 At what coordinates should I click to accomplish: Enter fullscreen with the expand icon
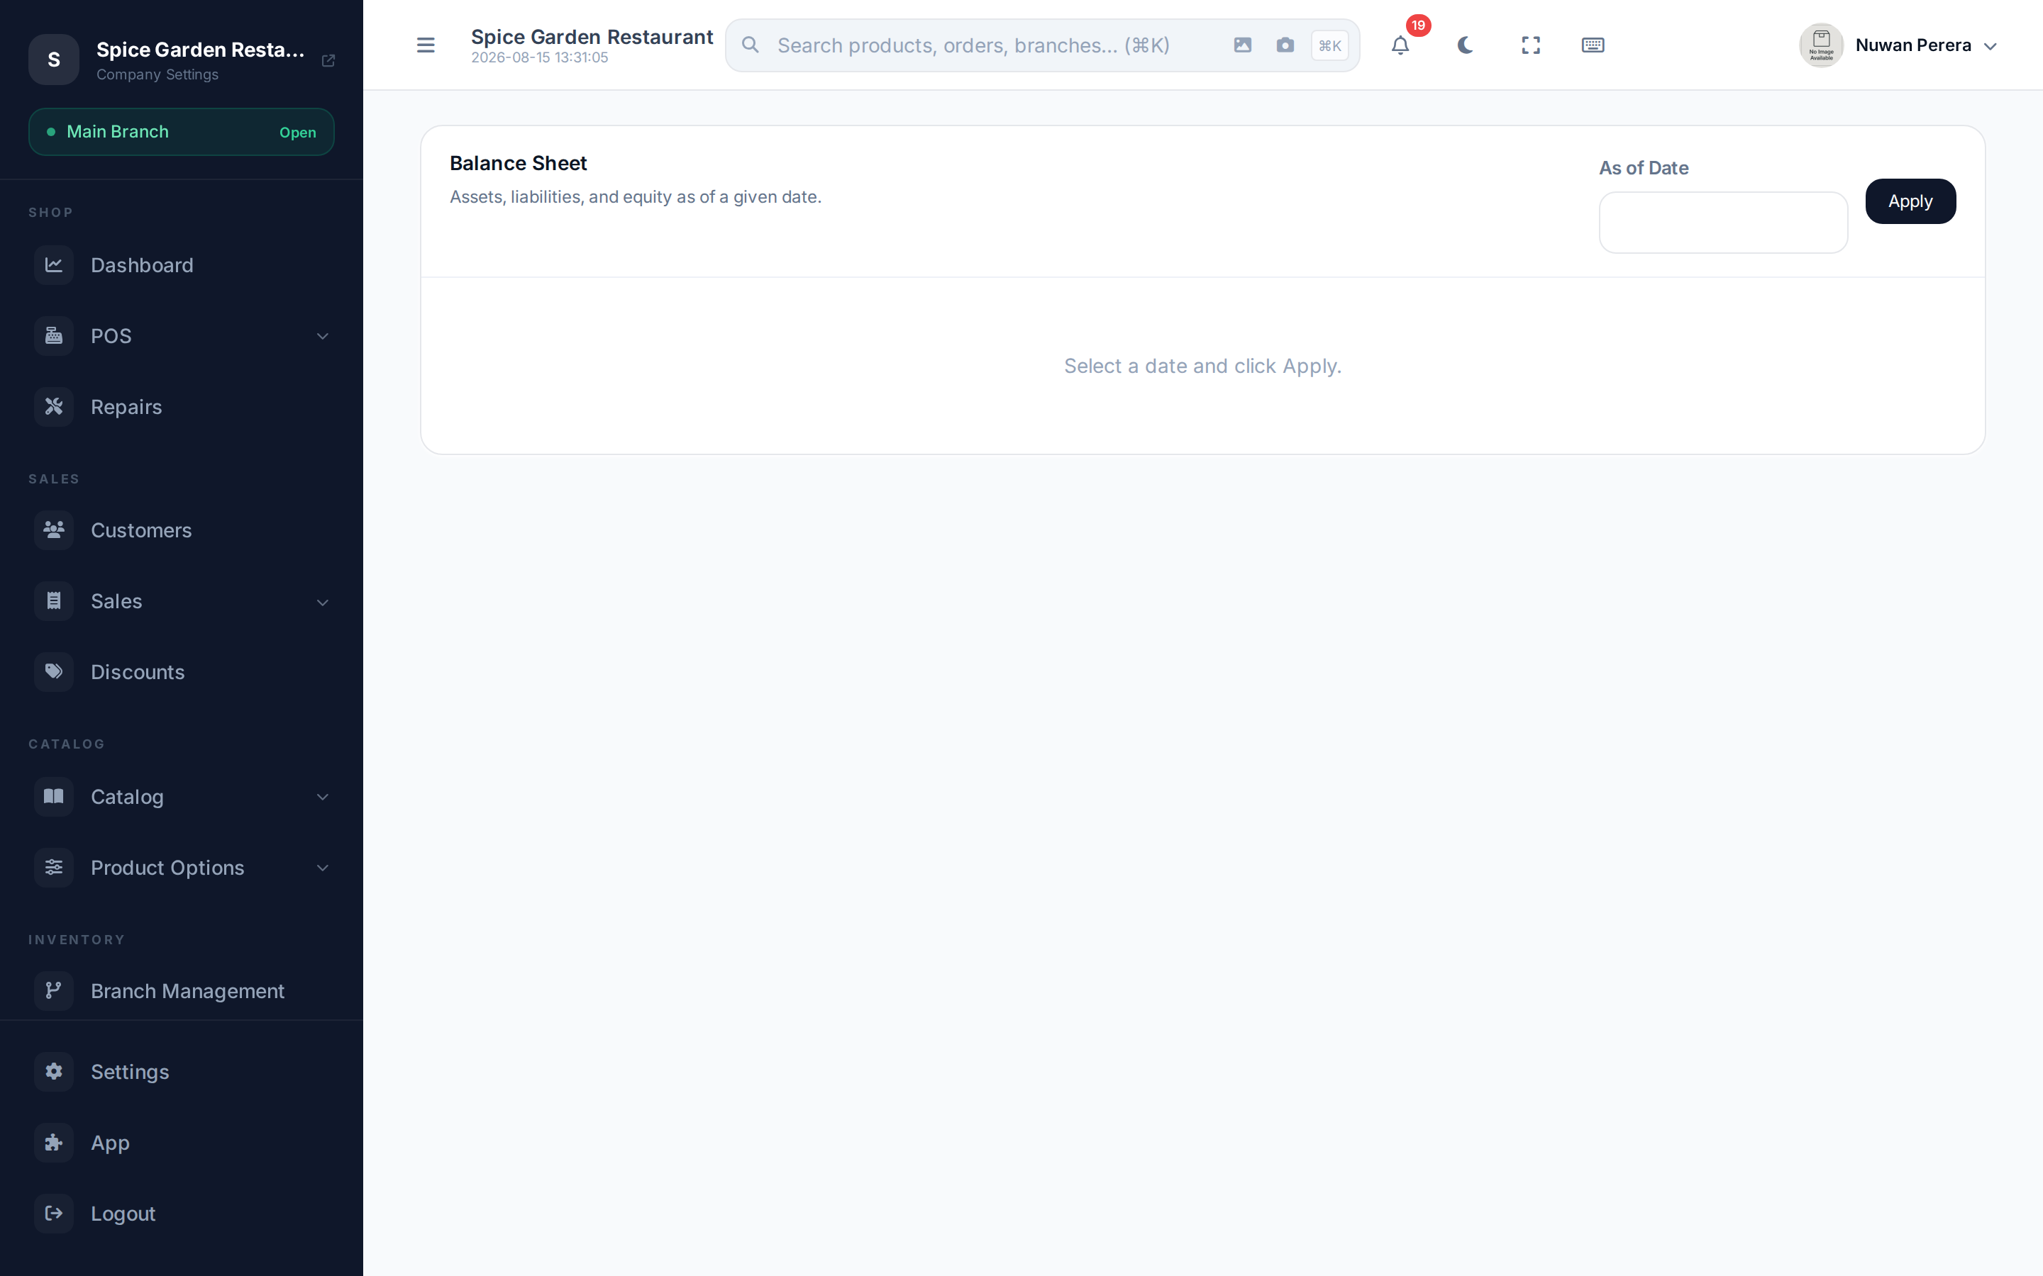coord(1531,45)
